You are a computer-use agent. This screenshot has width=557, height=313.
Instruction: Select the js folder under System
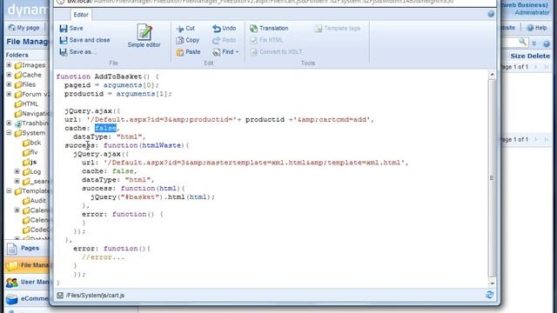click(30, 162)
